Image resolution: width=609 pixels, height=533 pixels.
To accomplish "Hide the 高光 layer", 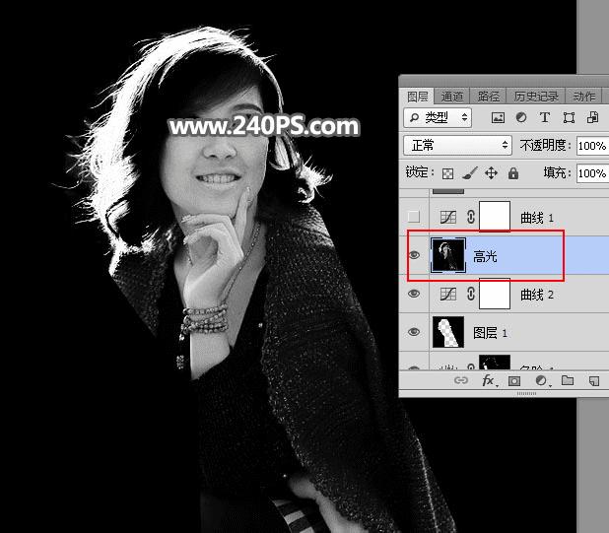I will click(414, 254).
